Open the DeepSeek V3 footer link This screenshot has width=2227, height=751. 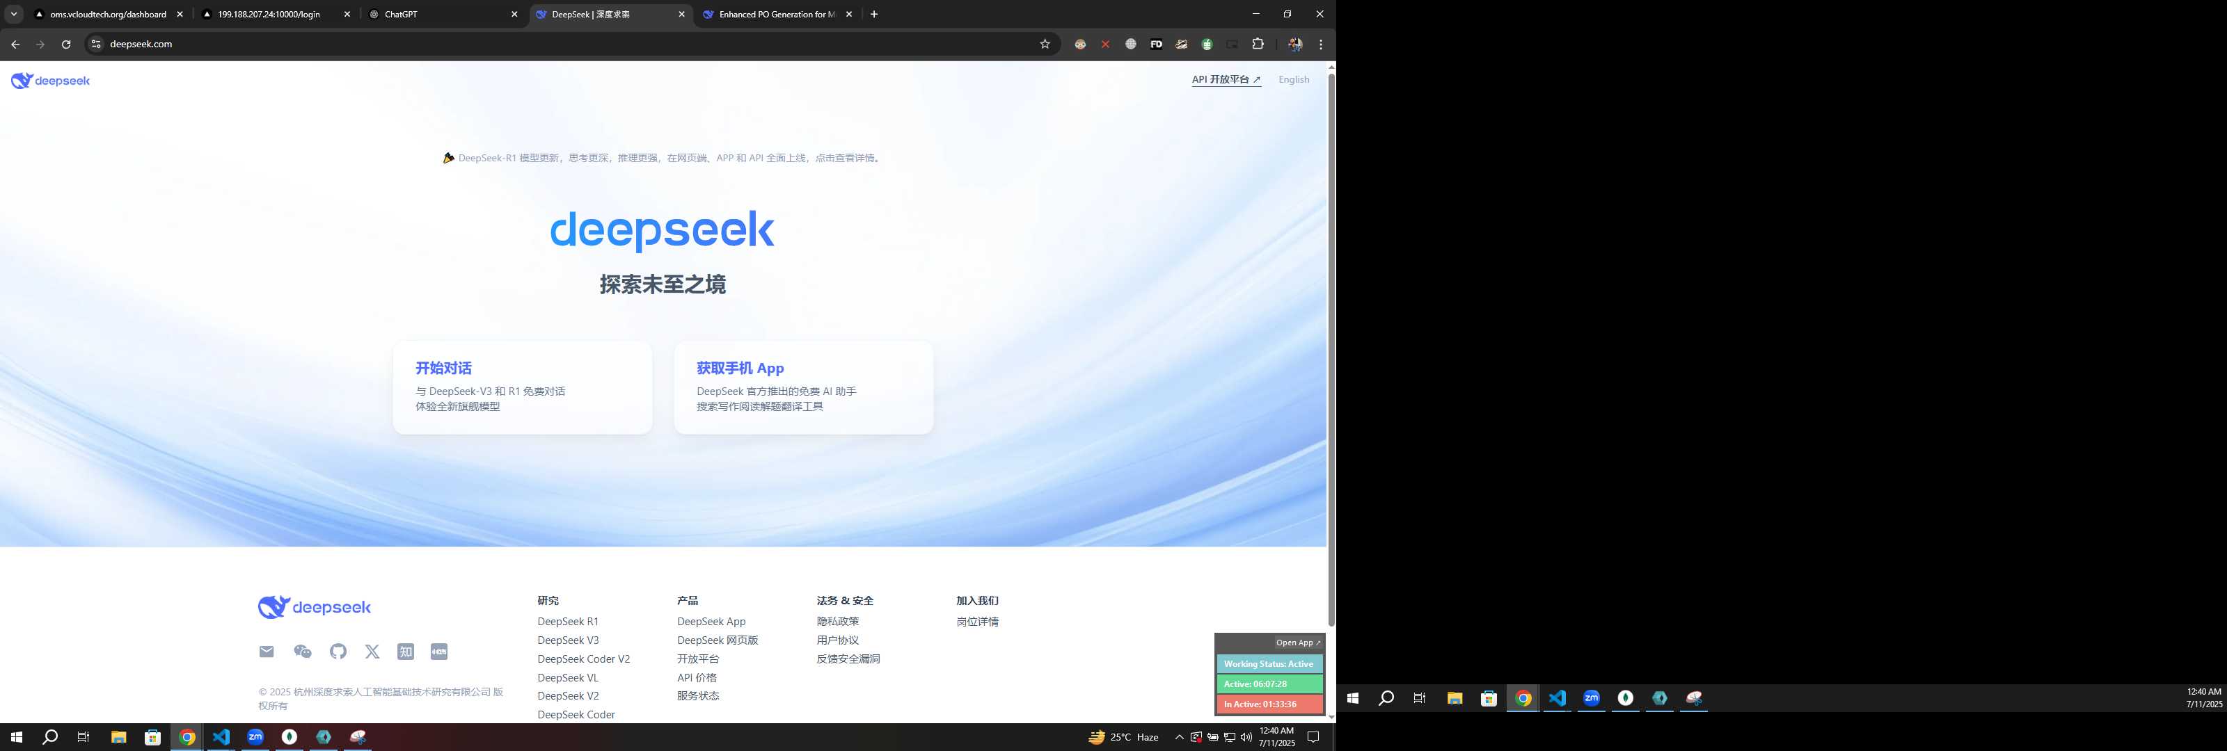click(568, 640)
